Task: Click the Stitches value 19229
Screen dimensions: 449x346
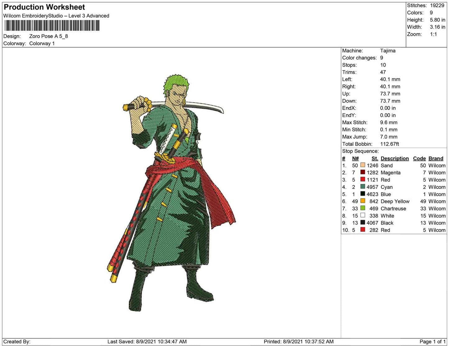Action: (437, 6)
